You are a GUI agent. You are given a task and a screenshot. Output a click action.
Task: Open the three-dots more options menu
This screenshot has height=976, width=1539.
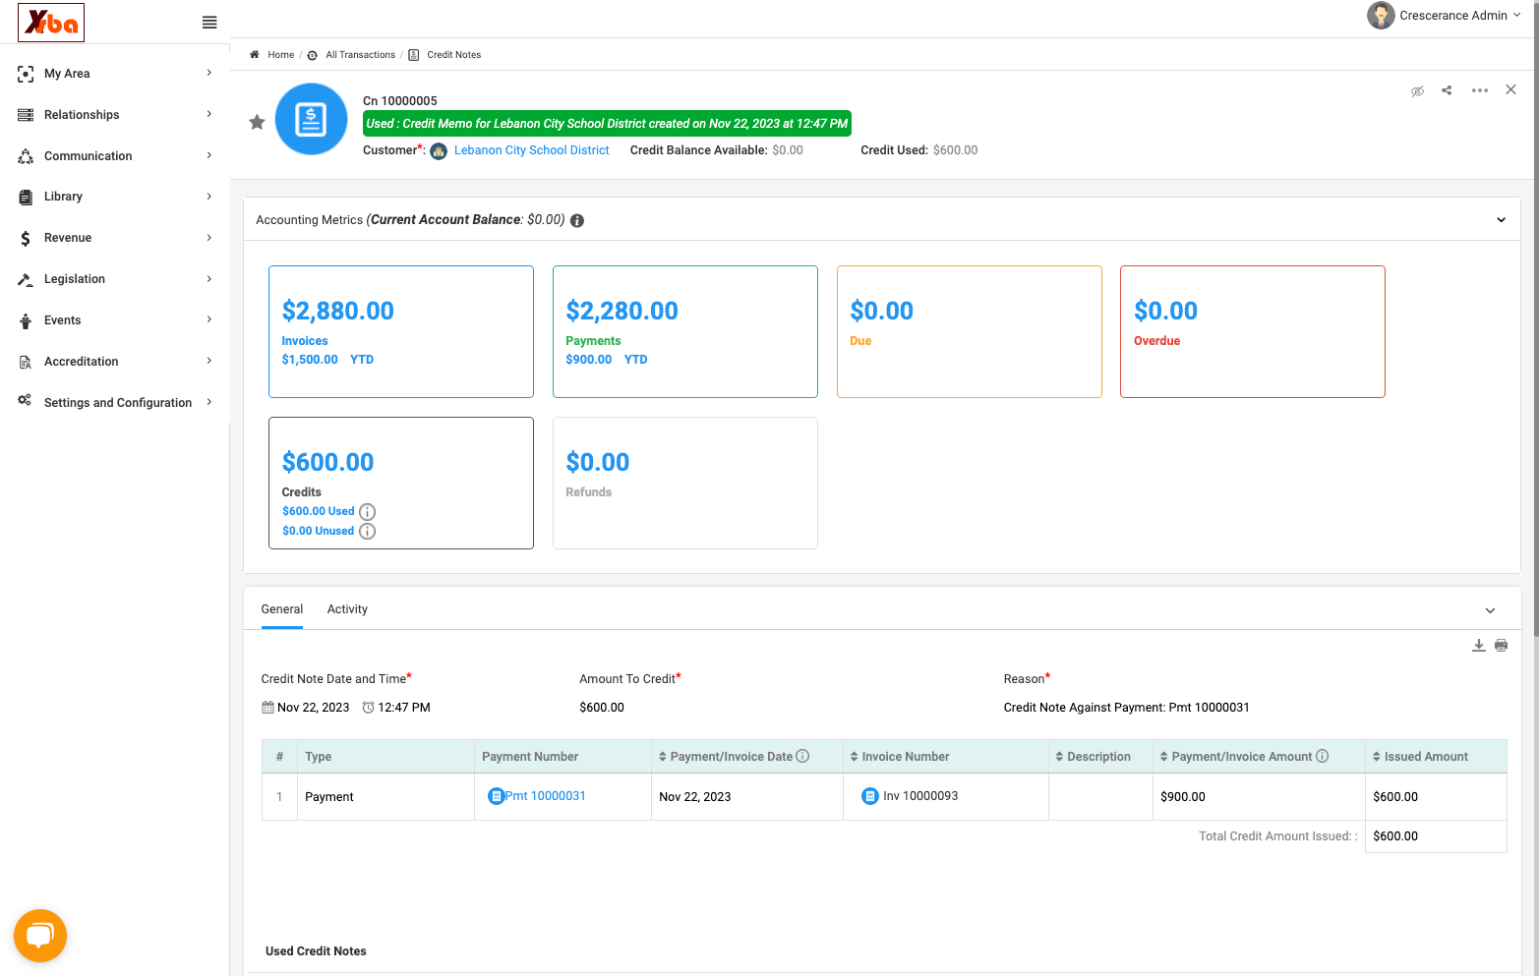pyautogui.click(x=1480, y=90)
